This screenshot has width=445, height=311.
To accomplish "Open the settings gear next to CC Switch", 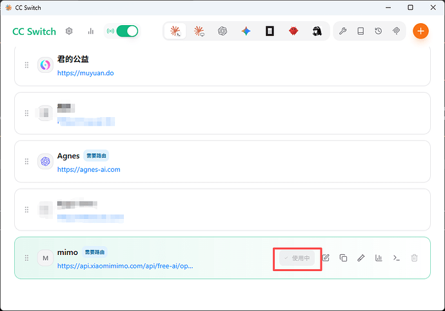I will pyautogui.click(x=69, y=31).
